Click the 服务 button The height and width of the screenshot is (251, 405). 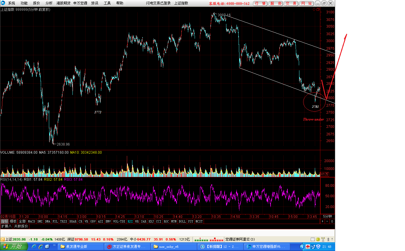point(276,3)
